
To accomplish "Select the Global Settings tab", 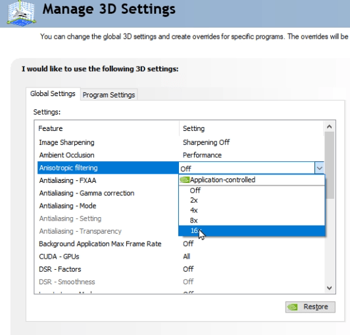I will pyautogui.click(x=53, y=93).
